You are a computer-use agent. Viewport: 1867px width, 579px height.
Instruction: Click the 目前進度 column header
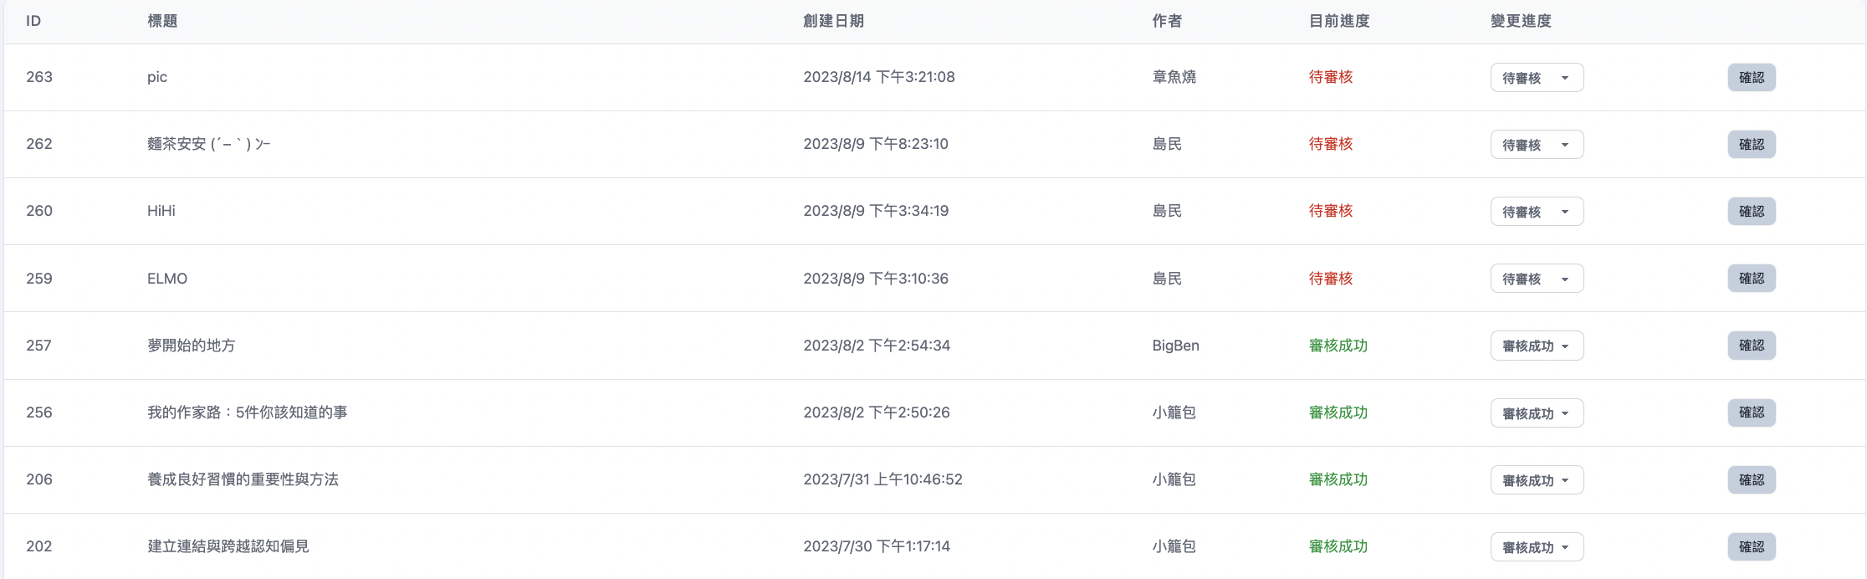point(1339,21)
